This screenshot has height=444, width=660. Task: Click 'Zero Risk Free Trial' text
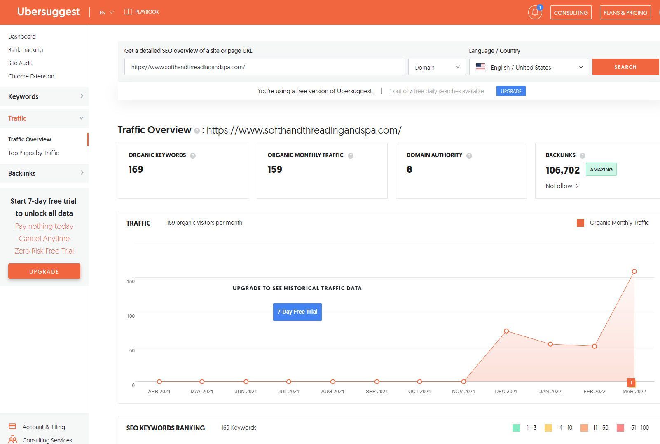(x=44, y=251)
